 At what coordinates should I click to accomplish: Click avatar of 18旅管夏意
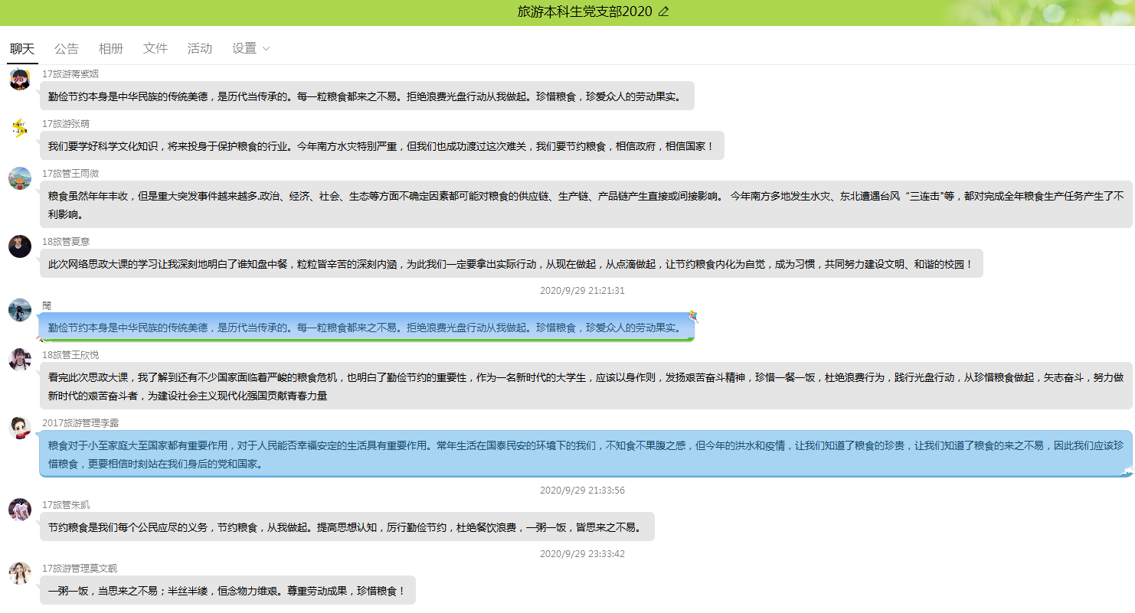click(20, 246)
